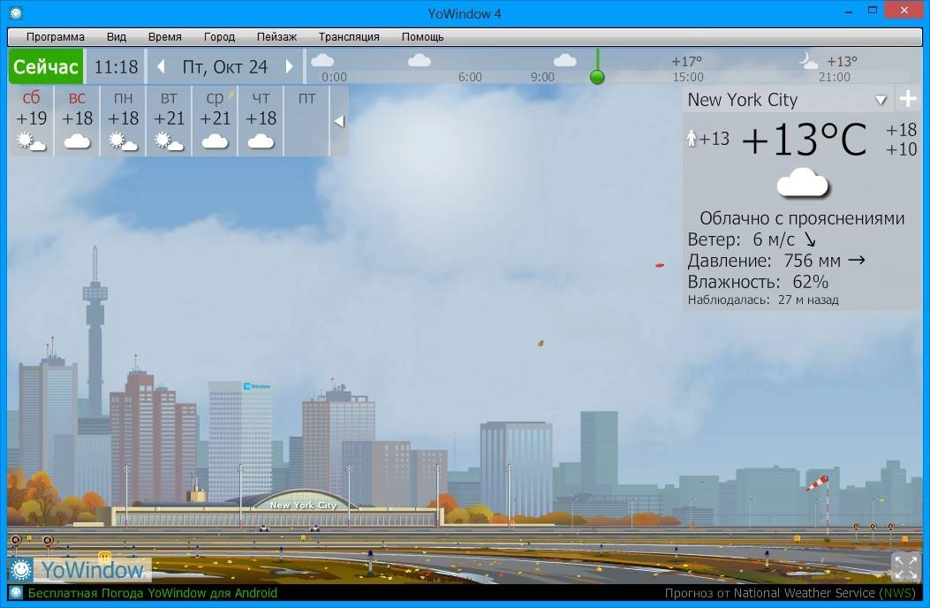Screen dimensions: 930x608
Task: Click the +18 high temperature value
Action: tap(901, 129)
